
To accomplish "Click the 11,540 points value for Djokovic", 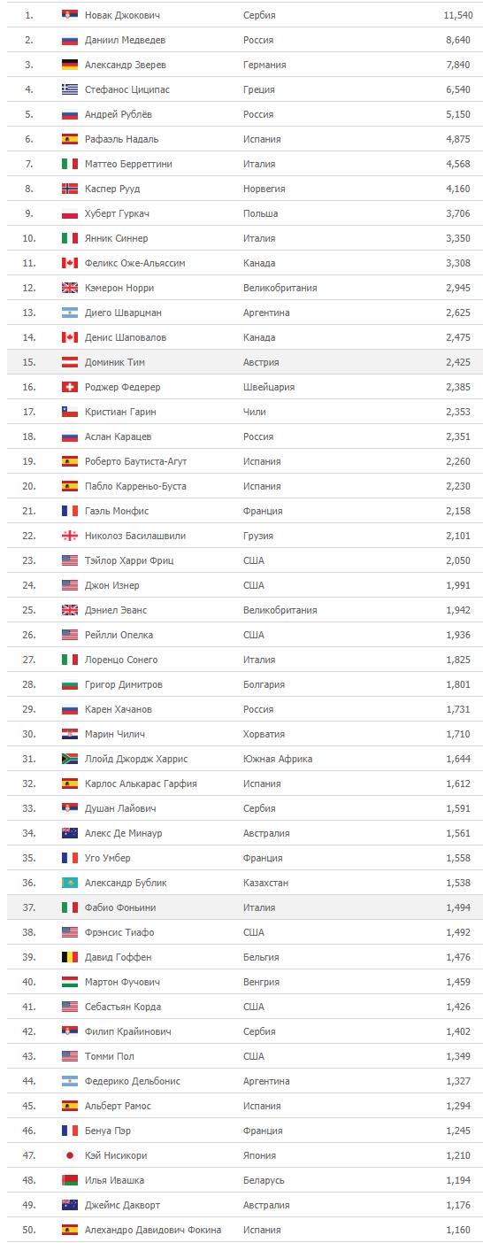I will coord(457,15).
